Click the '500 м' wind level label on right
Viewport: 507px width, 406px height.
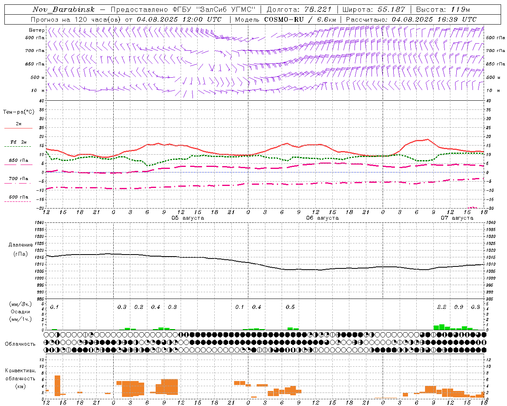click(x=493, y=78)
